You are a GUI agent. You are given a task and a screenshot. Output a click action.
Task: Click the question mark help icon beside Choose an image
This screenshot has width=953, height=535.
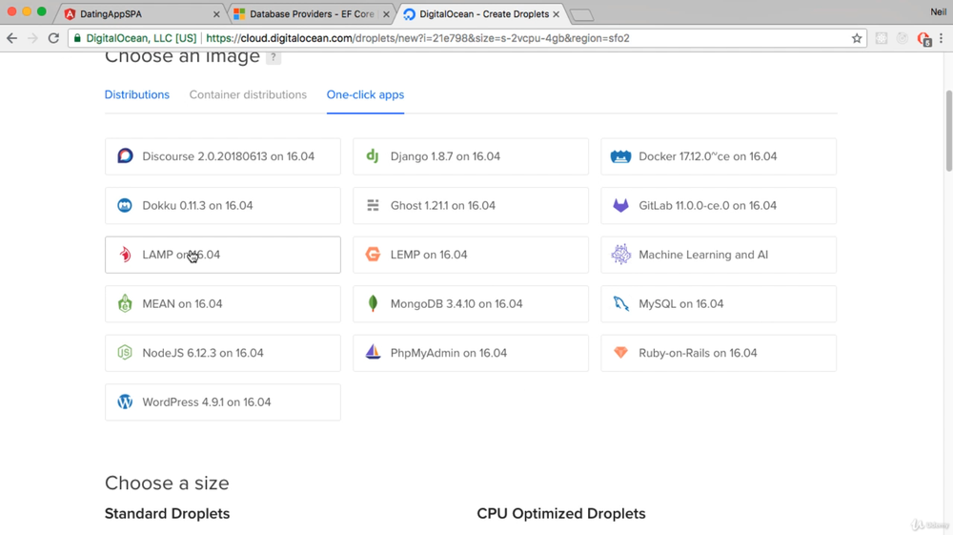point(274,57)
